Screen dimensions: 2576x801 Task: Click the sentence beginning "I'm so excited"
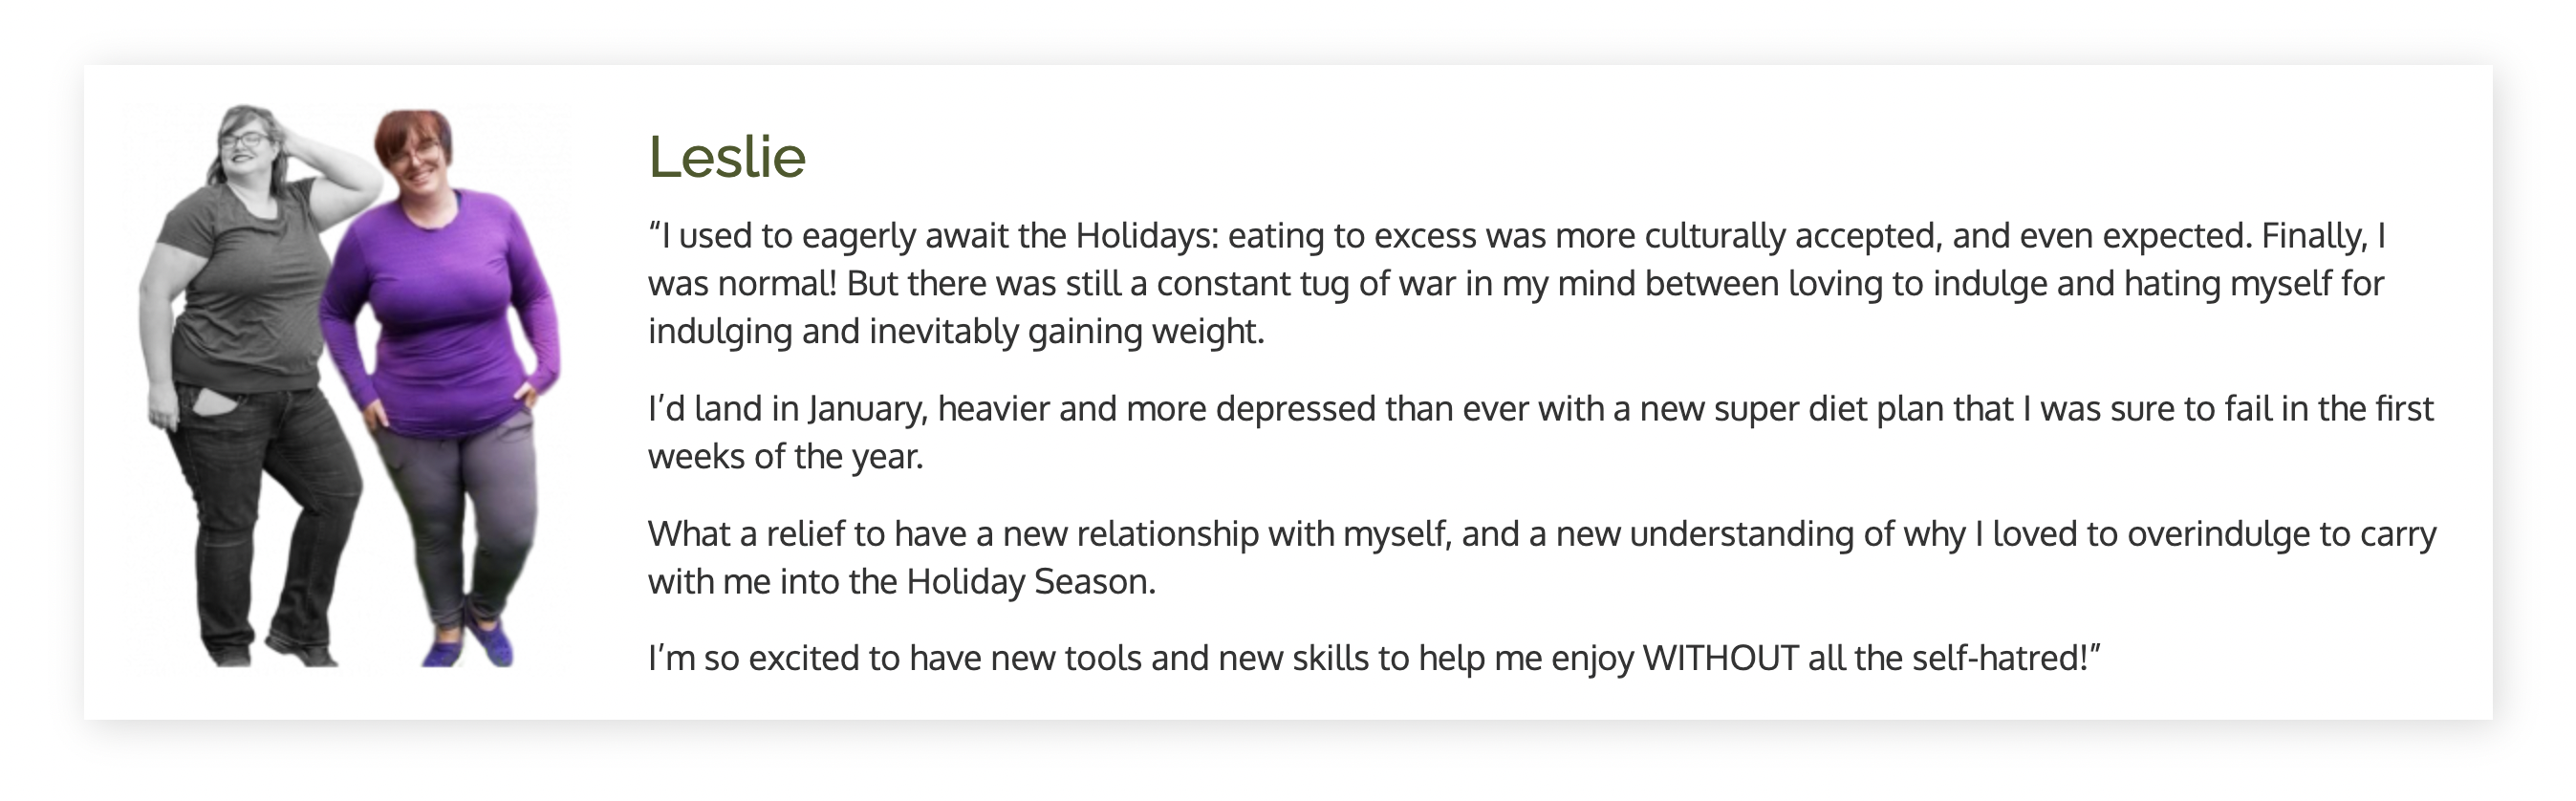pyautogui.click(x=1374, y=658)
